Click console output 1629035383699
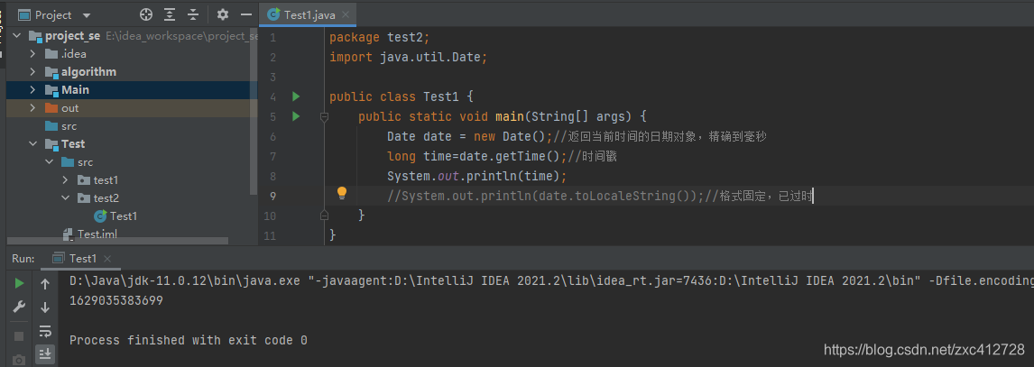The height and width of the screenshot is (367, 1034). click(x=116, y=299)
